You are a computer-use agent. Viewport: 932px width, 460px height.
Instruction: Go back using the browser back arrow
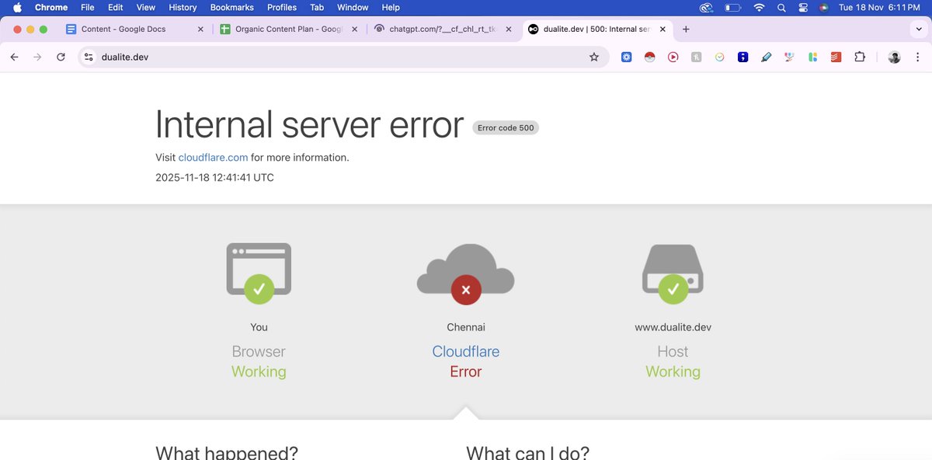click(x=14, y=57)
